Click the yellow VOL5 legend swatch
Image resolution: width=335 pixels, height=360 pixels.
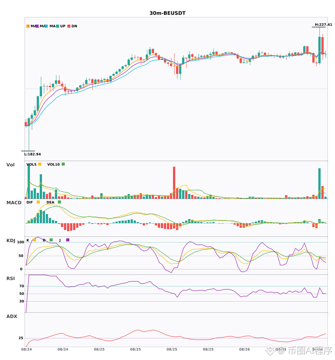40,164
